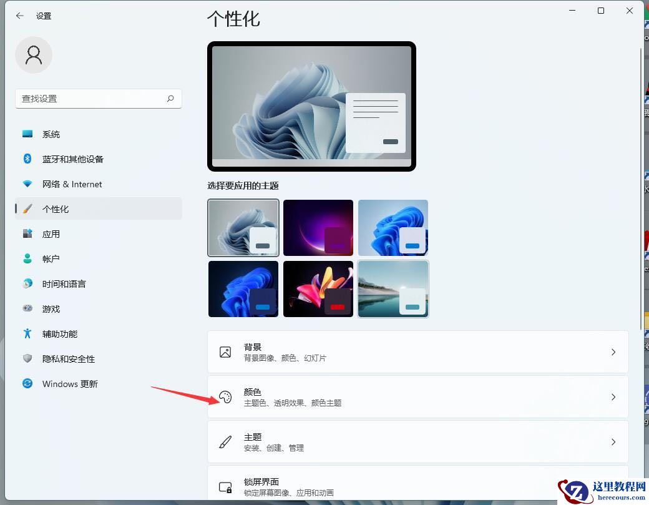Expand the 背景 settings row chevron
The width and height of the screenshot is (649, 505).
[x=613, y=351]
